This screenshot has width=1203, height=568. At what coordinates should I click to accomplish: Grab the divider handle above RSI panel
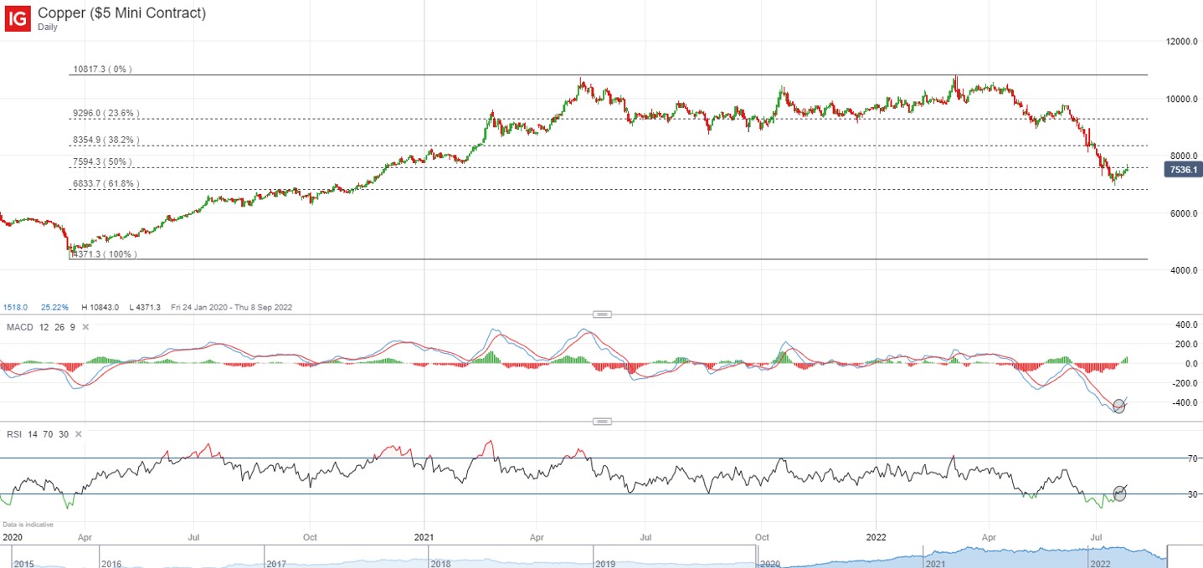[x=602, y=422]
